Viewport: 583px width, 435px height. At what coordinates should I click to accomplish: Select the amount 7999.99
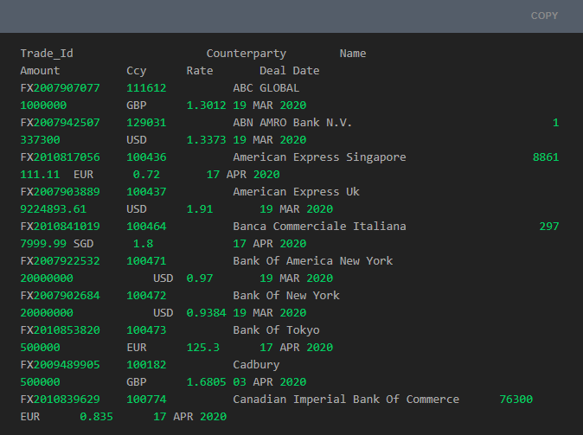[x=43, y=244]
